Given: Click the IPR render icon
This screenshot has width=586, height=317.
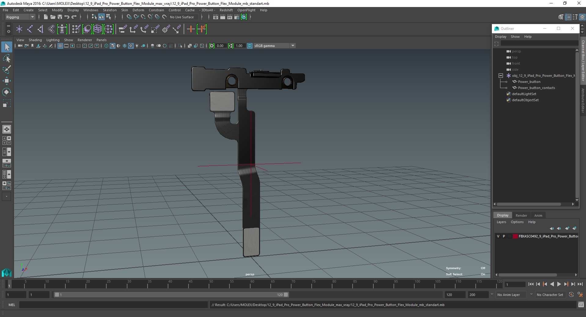Looking at the screenshot, I should (x=230, y=17).
